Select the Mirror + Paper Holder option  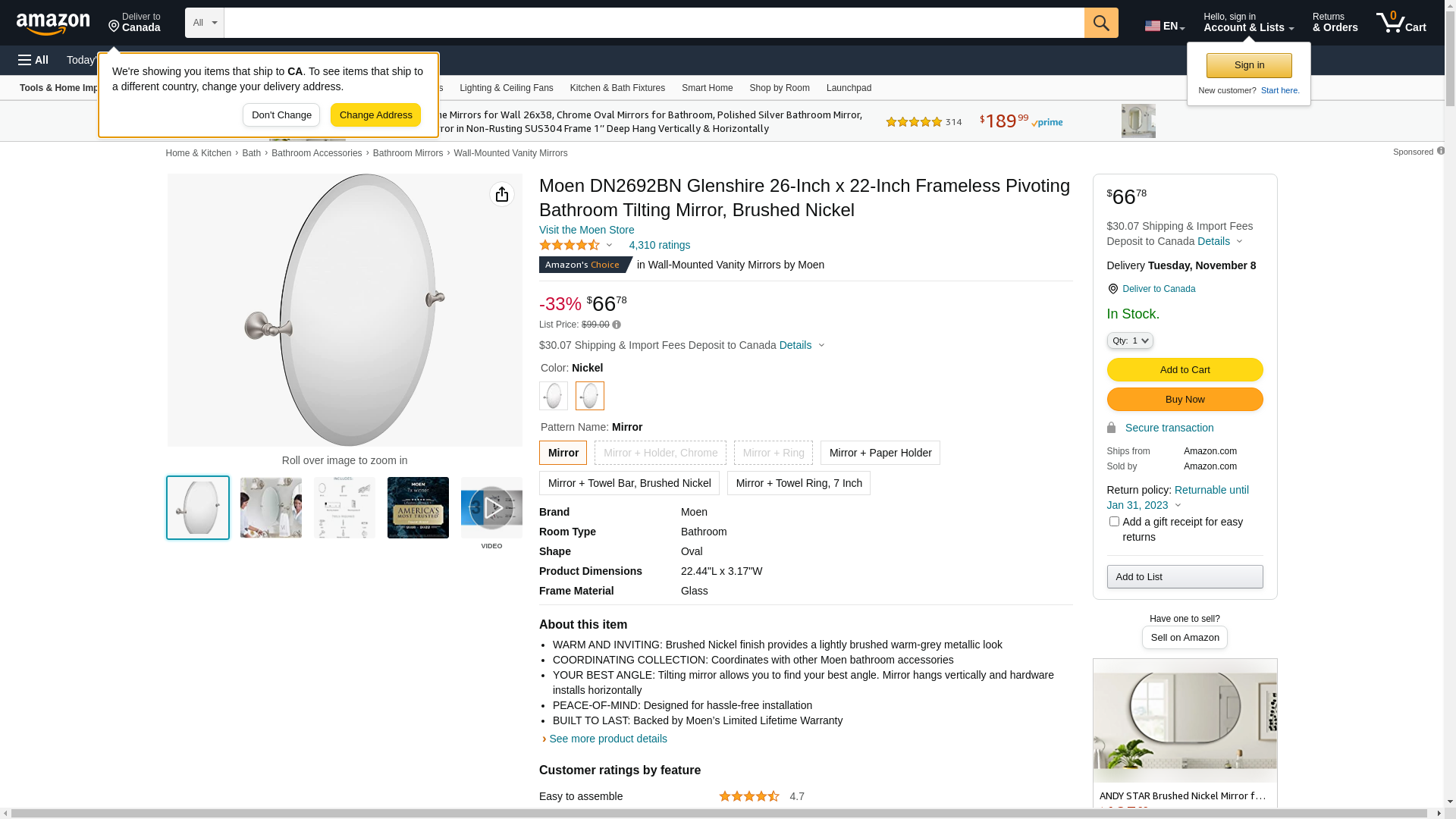(x=880, y=453)
